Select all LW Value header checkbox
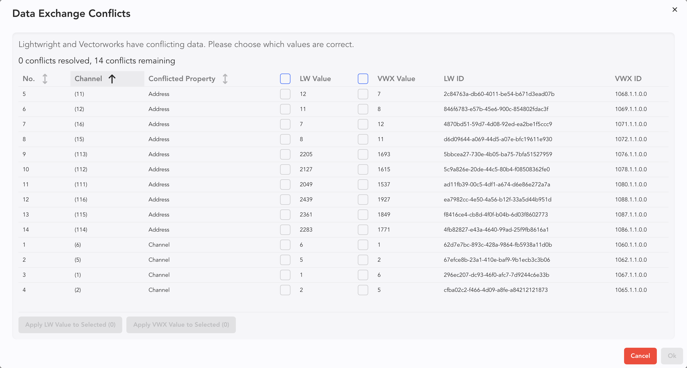Viewport: 687px width, 368px height. (285, 78)
